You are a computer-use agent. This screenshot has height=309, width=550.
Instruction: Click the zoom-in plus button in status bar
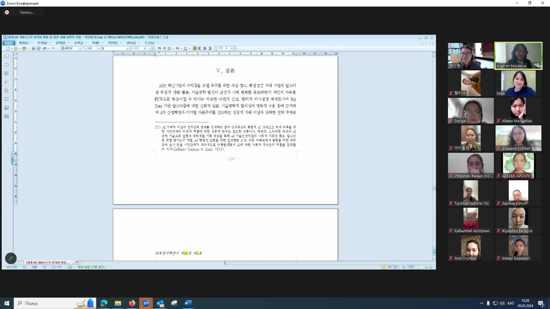coord(431,267)
